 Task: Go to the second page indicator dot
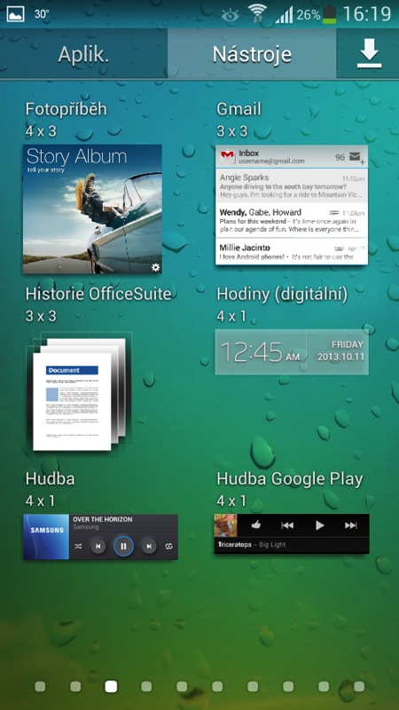(x=75, y=687)
